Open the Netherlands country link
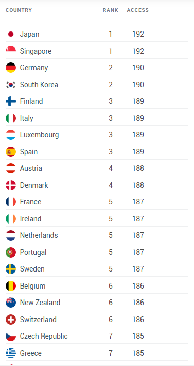Screen dimensions: 194x366 click(x=39, y=235)
